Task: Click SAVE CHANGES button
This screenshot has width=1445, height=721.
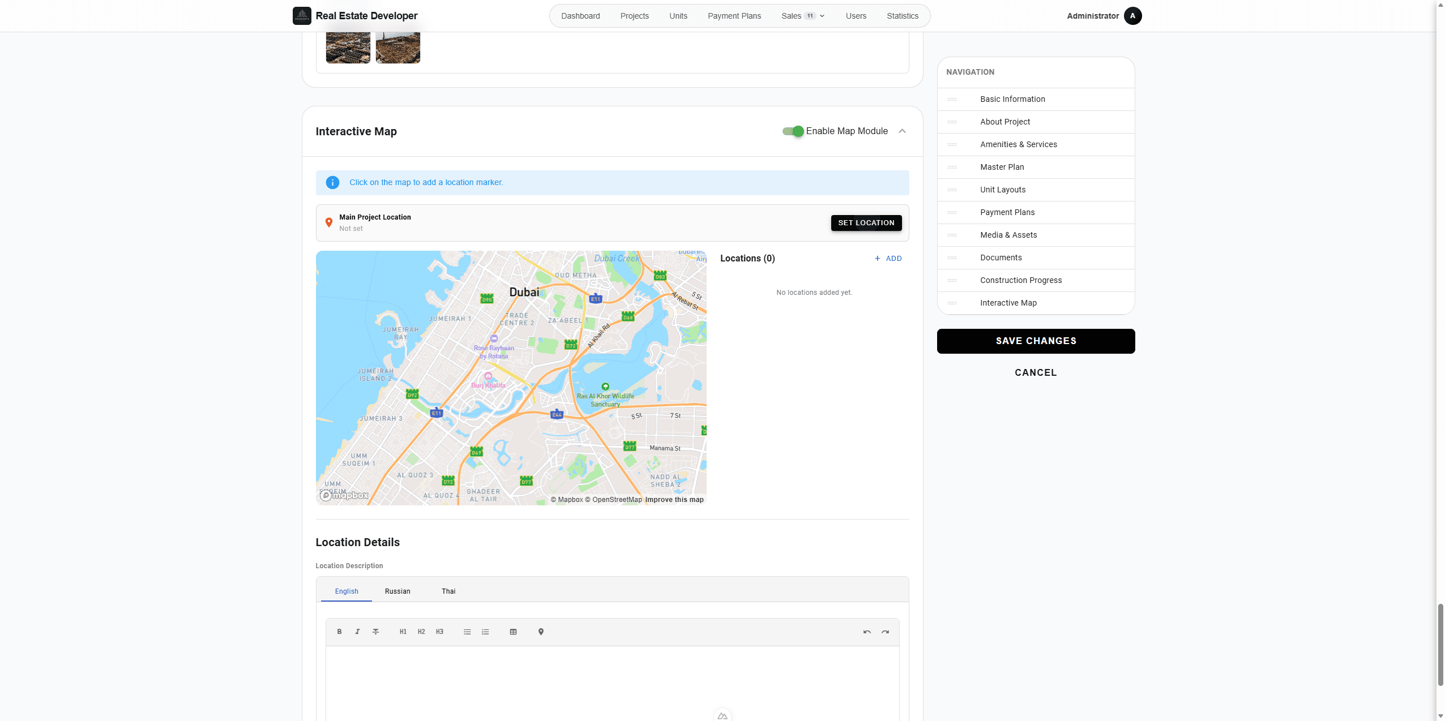Action: tap(1036, 341)
